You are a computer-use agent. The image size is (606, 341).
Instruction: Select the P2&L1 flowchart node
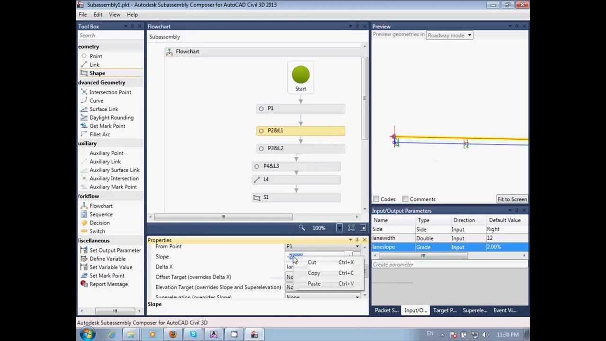(x=301, y=131)
